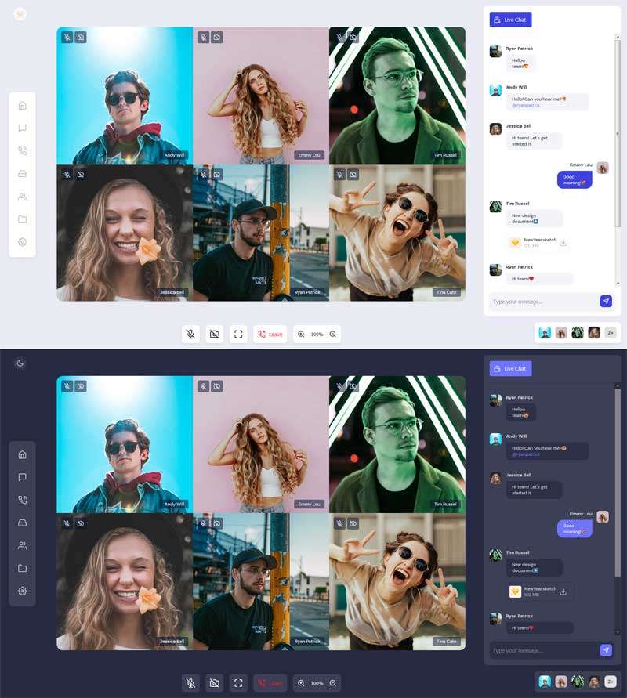The width and height of the screenshot is (627, 698).
Task: Open Home icon in light sidebar
Action: click(22, 106)
